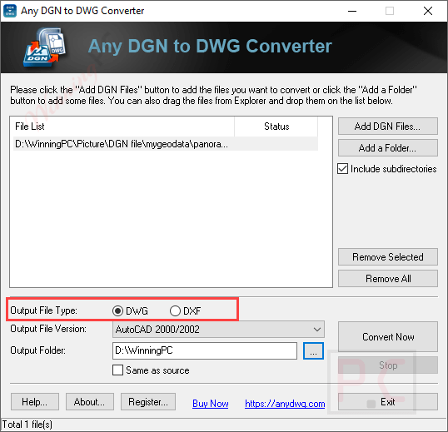
Task: Click Remove Selected button
Action: (x=388, y=257)
